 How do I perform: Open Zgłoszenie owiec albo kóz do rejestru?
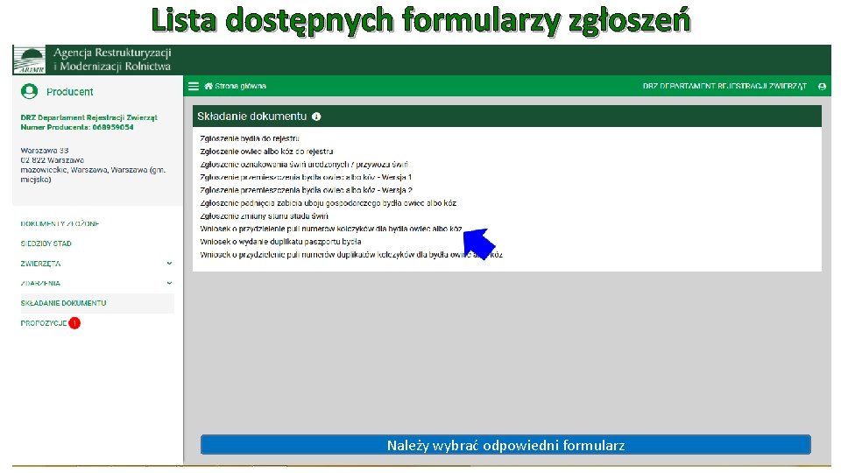(x=266, y=152)
